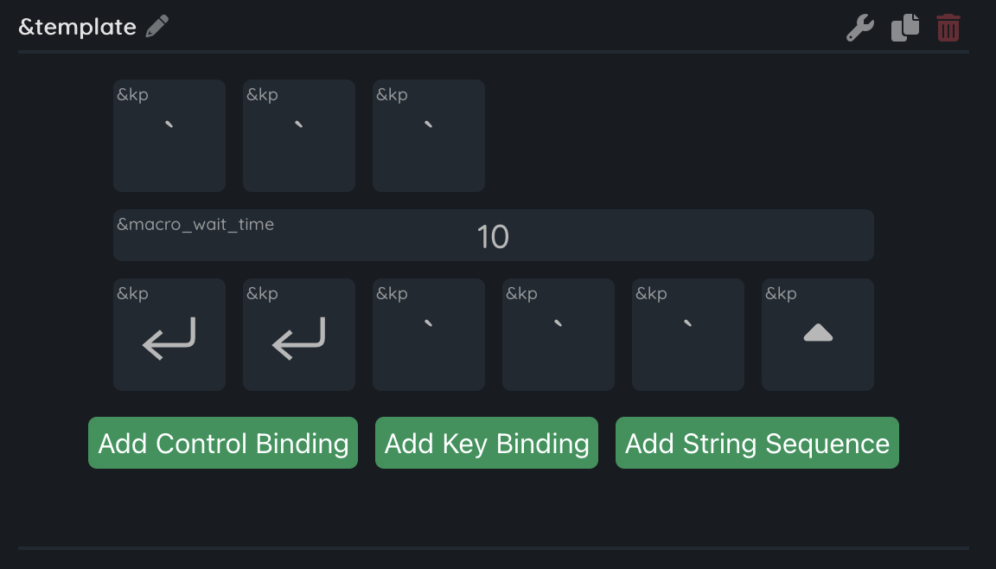996x569 pixels.
Task: Select the first grave key in bottom row
Action: (x=429, y=335)
